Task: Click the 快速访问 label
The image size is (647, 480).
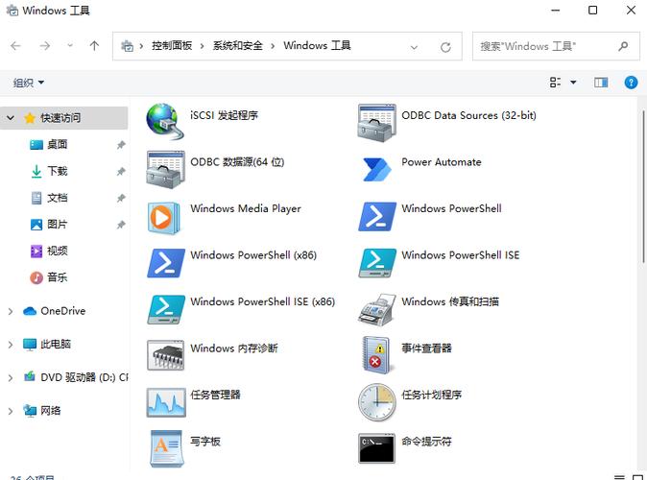Action: coord(60,118)
